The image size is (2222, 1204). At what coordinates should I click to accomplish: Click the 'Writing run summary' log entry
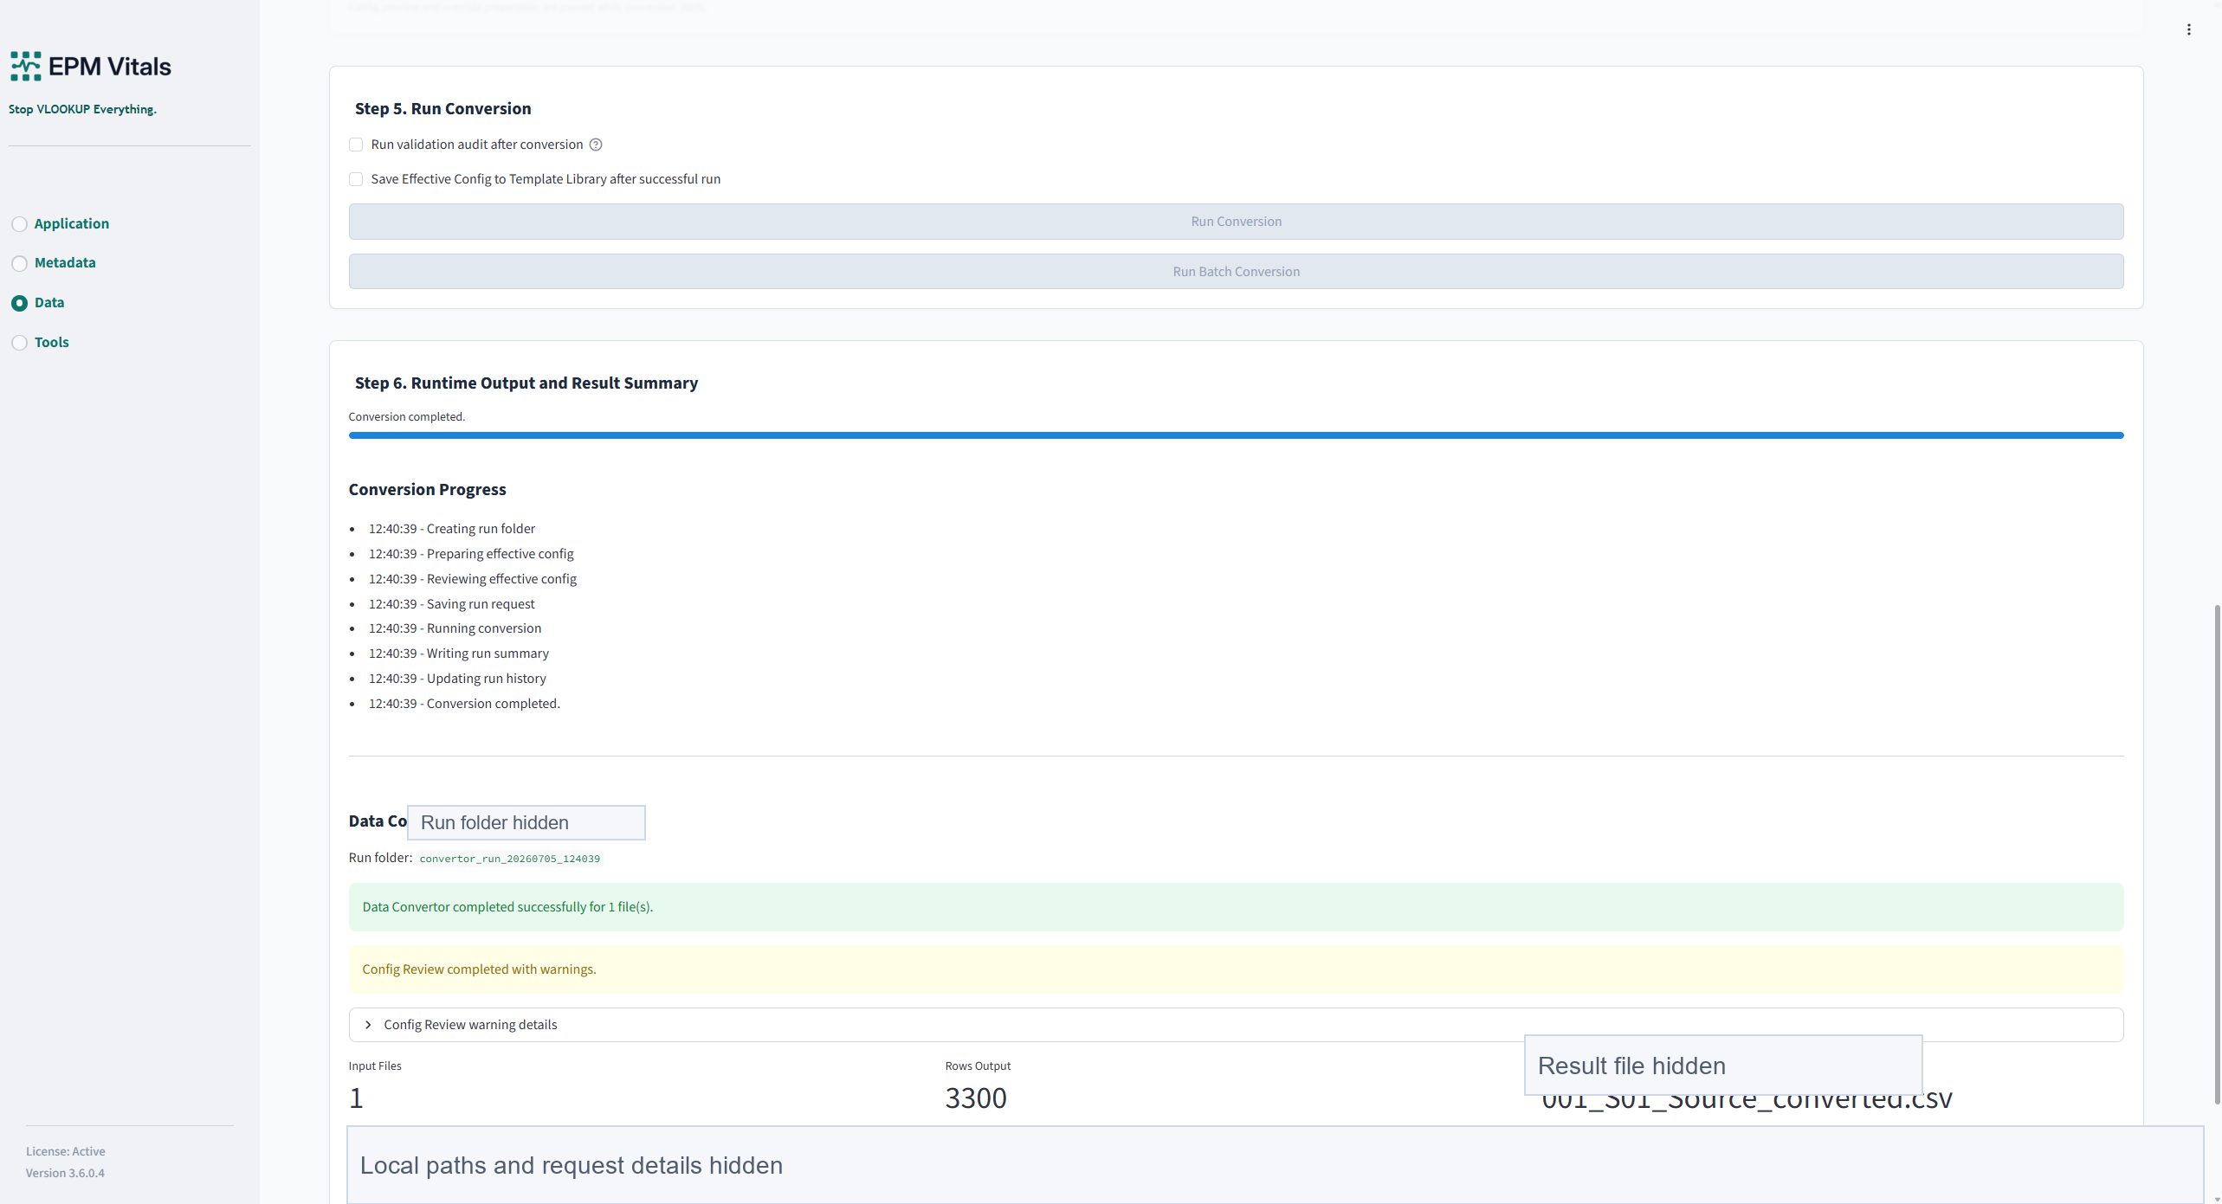(458, 654)
